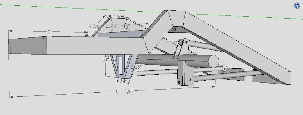Click the orbit cursor icon at top right
303x115 pixels.
coord(296,6)
